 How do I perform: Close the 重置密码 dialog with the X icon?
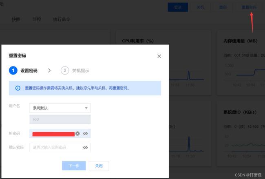pos(159,56)
